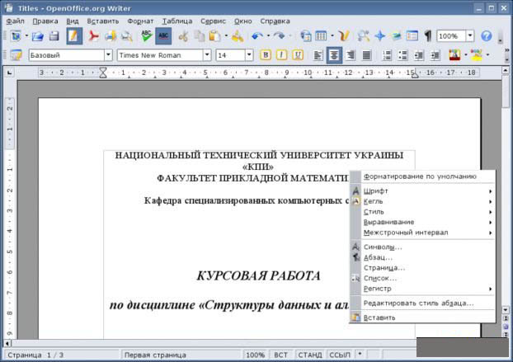
Task: Click the Print icon
Action: (x=111, y=36)
